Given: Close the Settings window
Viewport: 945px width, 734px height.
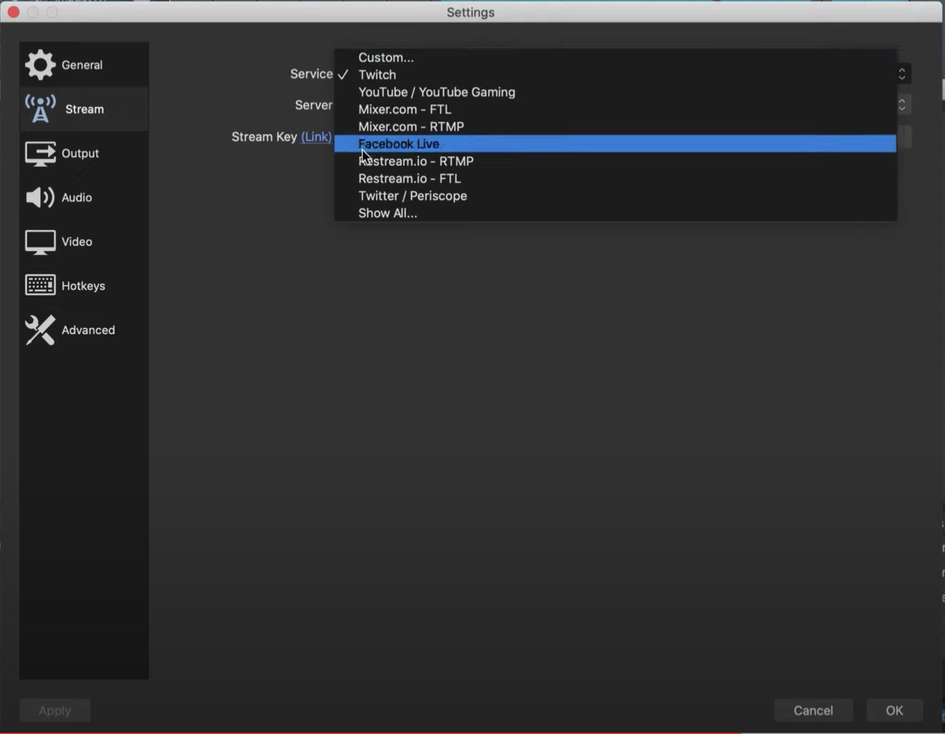Looking at the screenshot, I should pos(14,11).
